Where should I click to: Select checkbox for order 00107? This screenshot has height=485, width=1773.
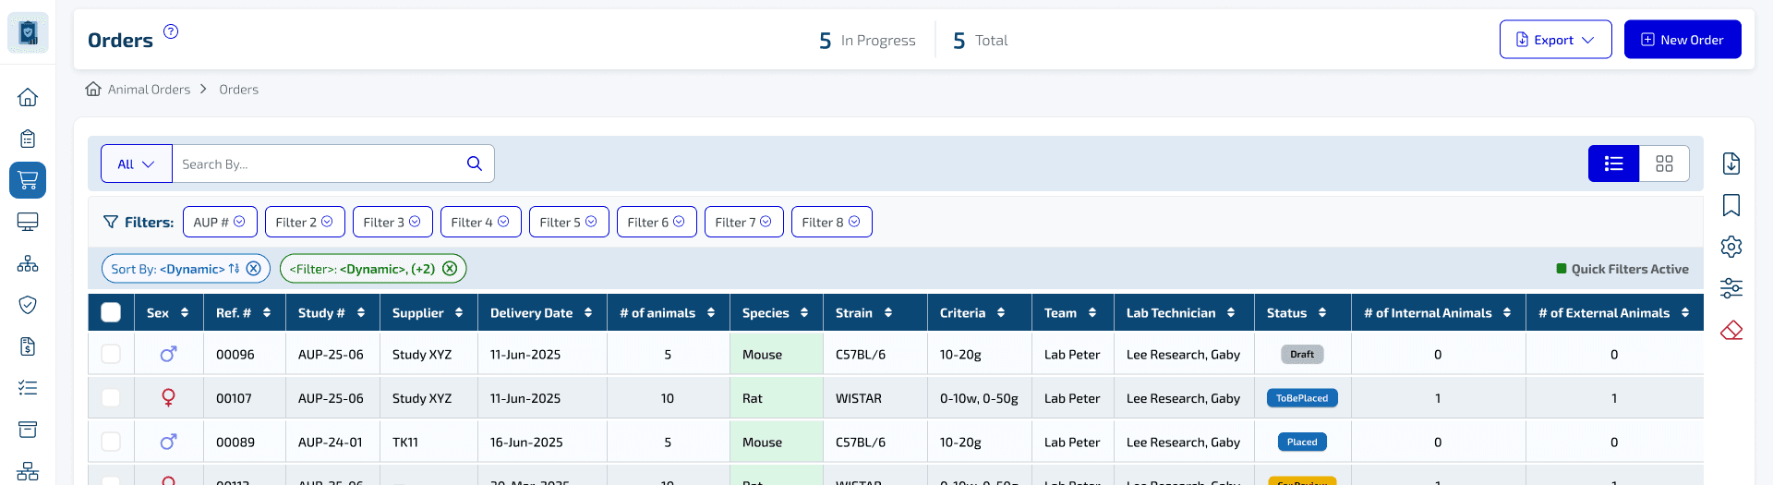click(x=111, y=398)
